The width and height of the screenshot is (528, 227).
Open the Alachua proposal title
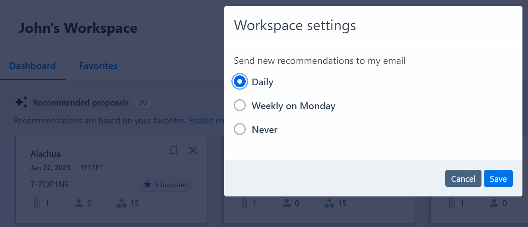tap(45, 154)
